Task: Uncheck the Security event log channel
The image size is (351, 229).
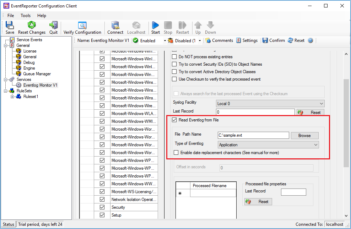Action: [x=102, y=207]
